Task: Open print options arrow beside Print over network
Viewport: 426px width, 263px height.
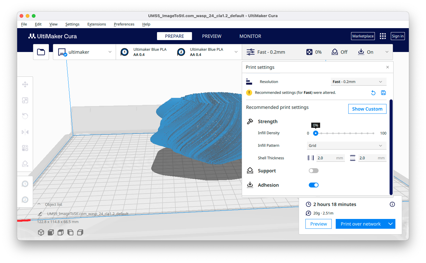Action: click(390, 224)
